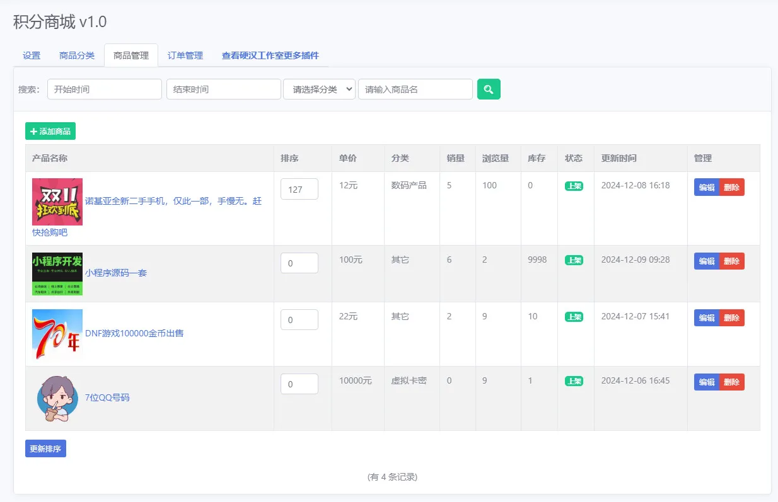The height and width of the screenshot is (502, 778).
Task: Click the 70年 product thumbnail
Action: 57,334
